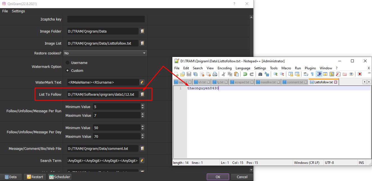Open the Encoding menu in Notepad++
372x181 pixels.
pos(224,68)
